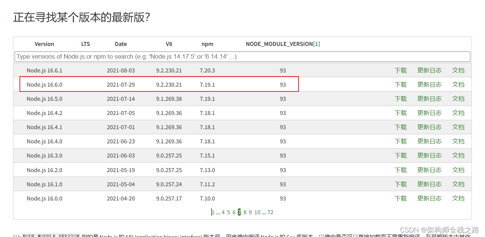This screenshot has width=485, height=237.
Task: Go to pagination page 10
Action: point(257,212)
